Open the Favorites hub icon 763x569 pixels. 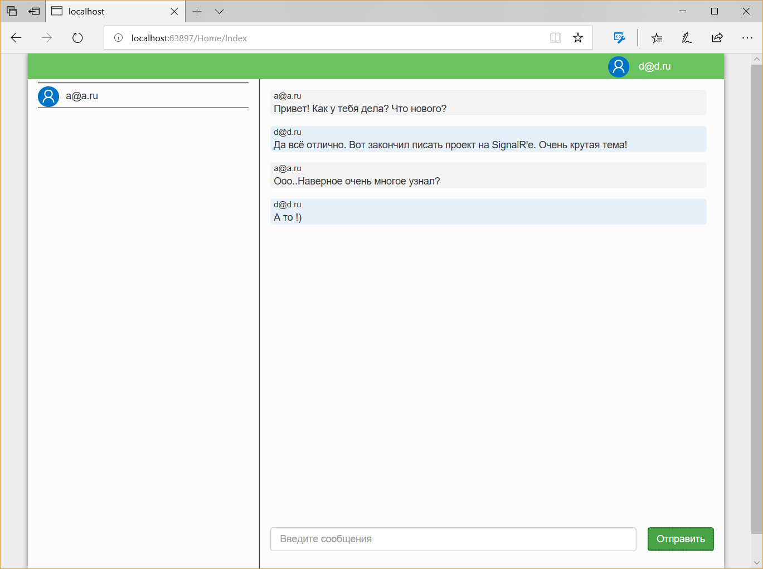click(x=657, y=38)
